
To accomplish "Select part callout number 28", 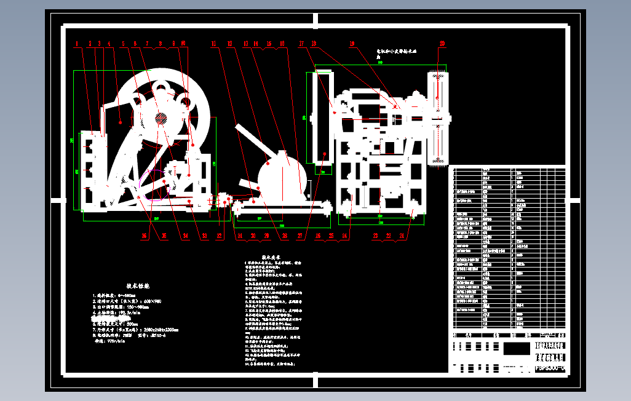I will [285, 236].
